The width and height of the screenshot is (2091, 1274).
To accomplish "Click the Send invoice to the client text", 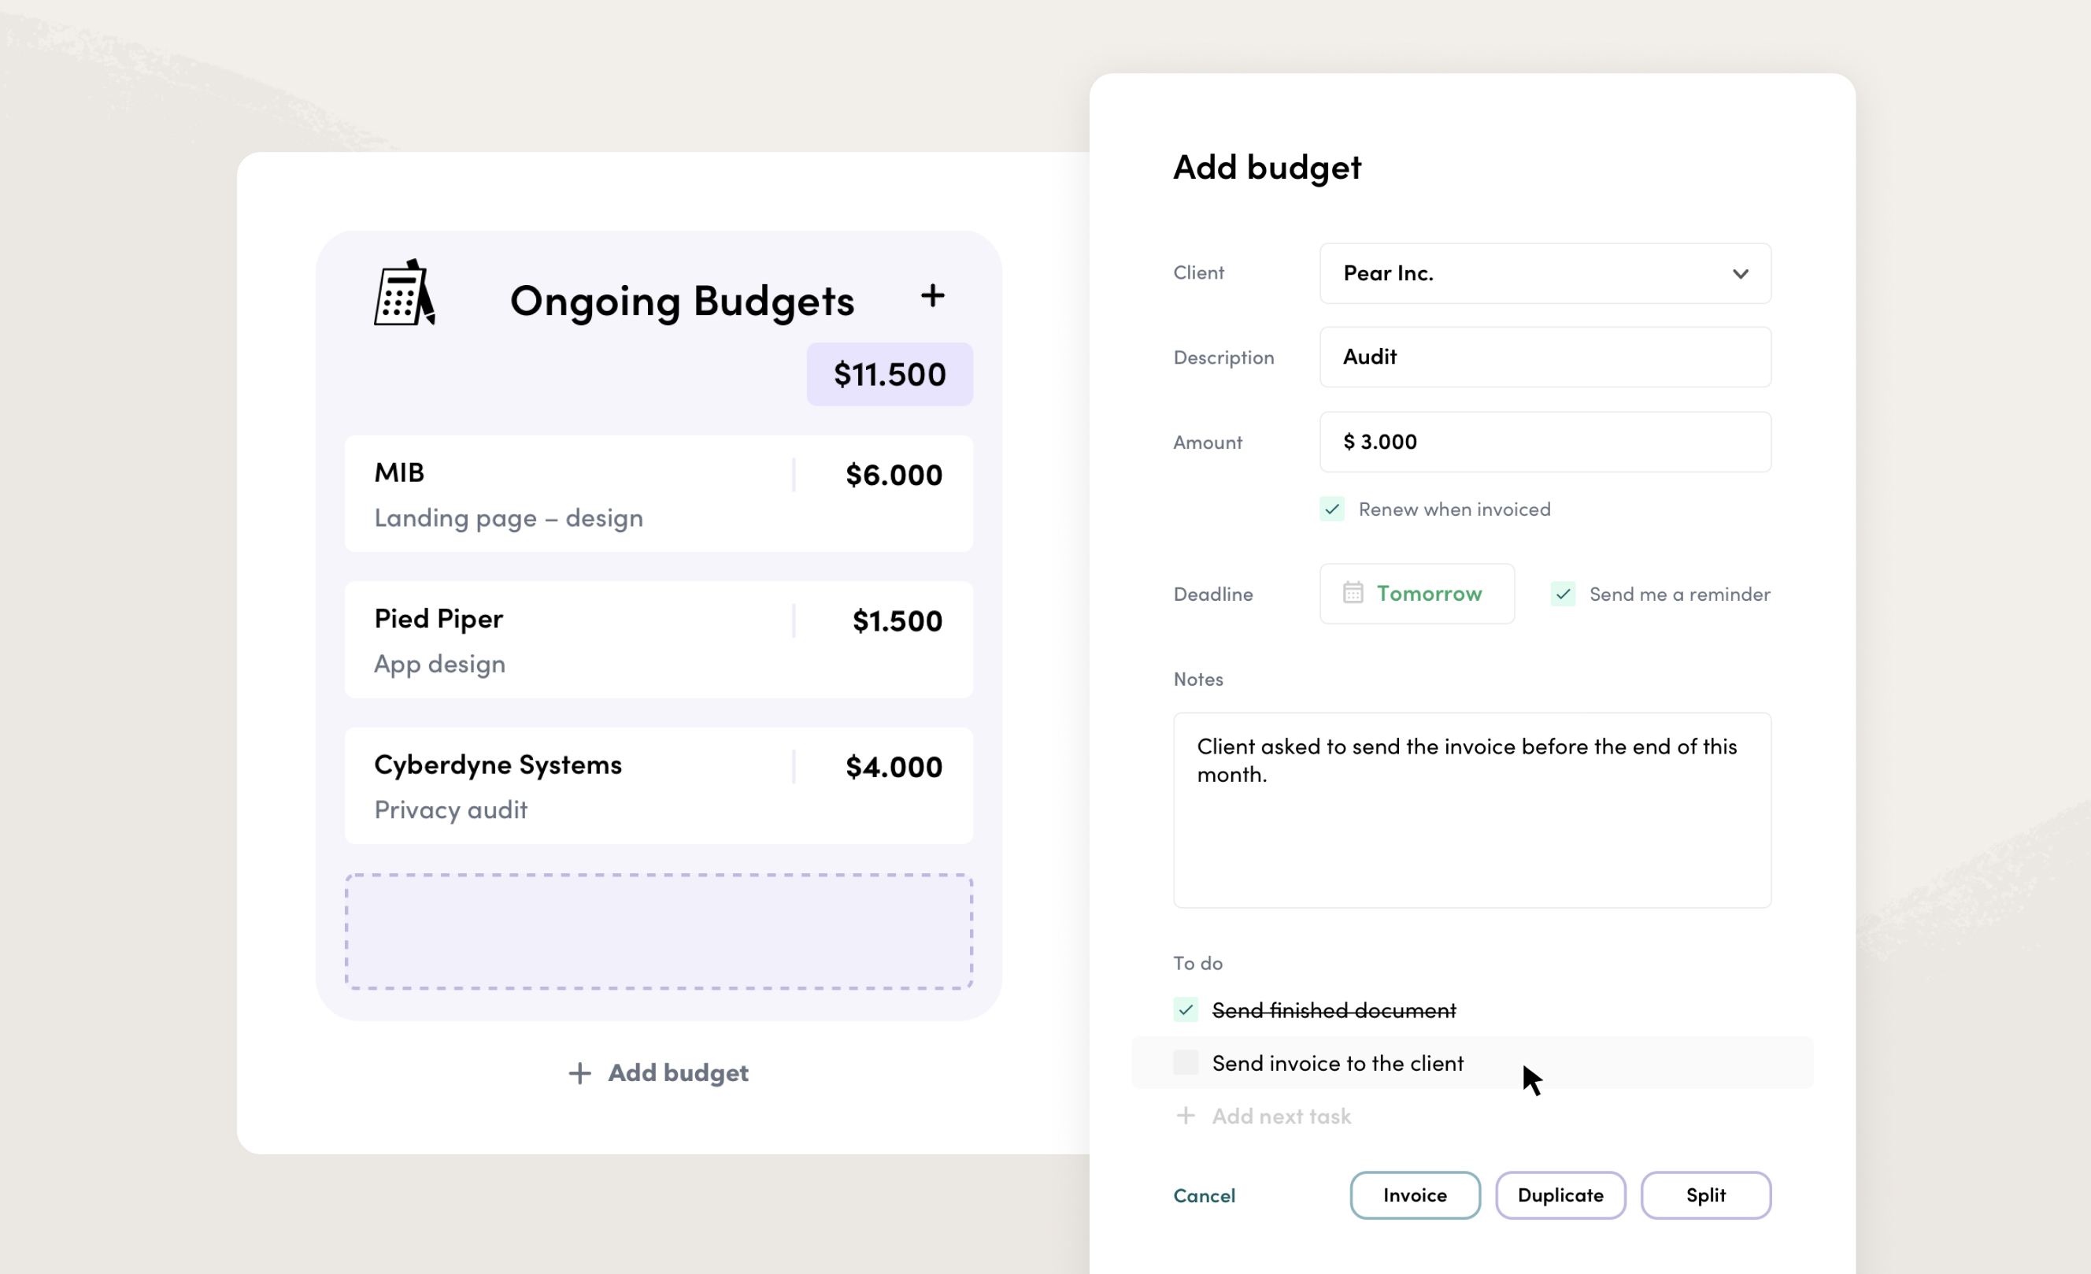I will [x=1338, y=1063].
